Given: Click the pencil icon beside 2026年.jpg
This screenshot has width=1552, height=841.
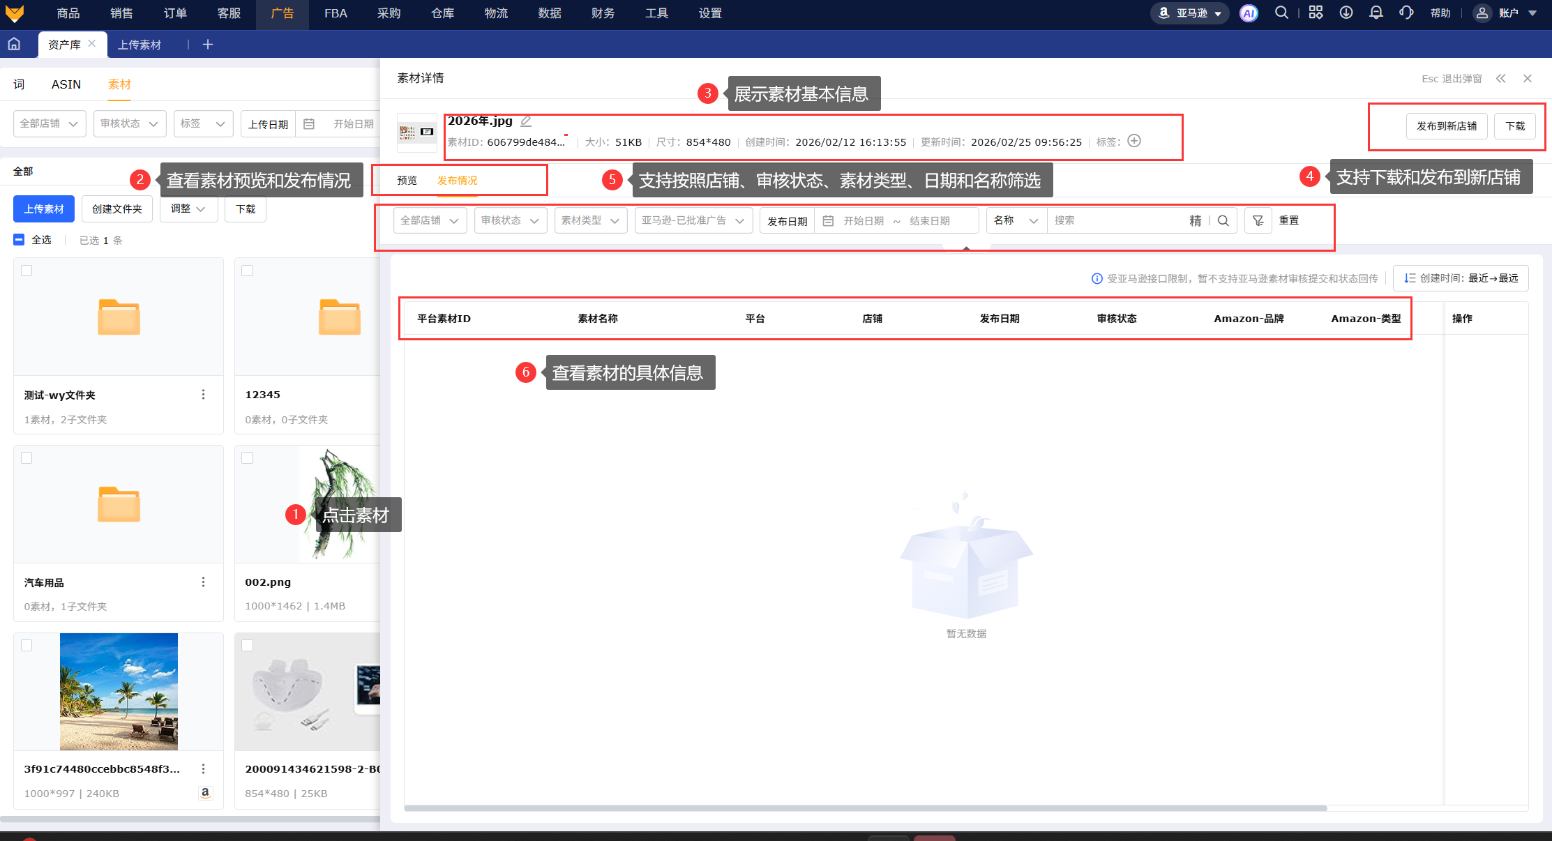Looking at the screenshot, I should click(526, 121).
